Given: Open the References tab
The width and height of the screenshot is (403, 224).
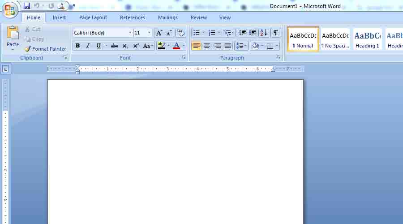Looking at the screenshot, I should pos(133,17).
